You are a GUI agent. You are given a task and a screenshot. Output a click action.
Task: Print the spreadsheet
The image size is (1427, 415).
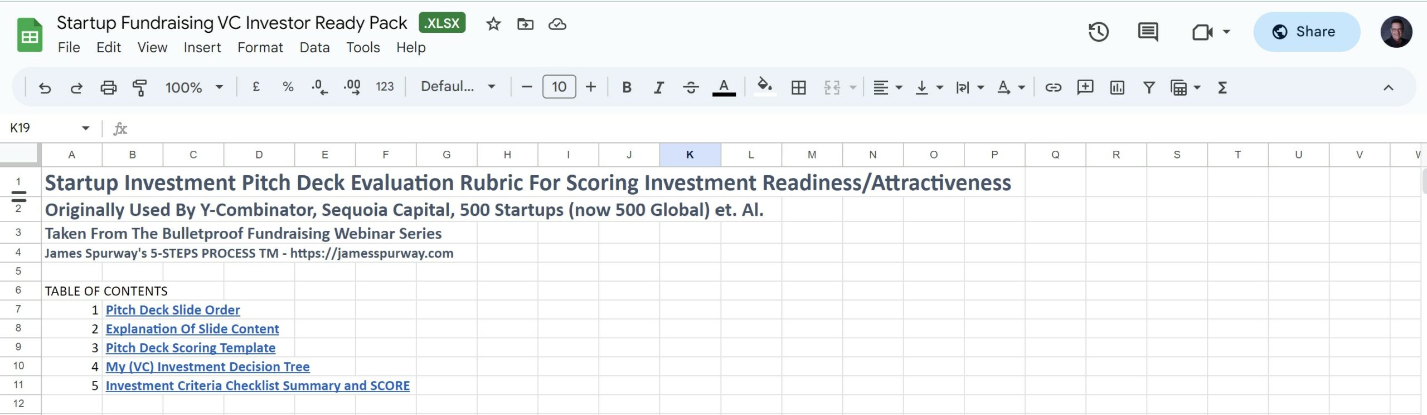[x=108, y=87]
